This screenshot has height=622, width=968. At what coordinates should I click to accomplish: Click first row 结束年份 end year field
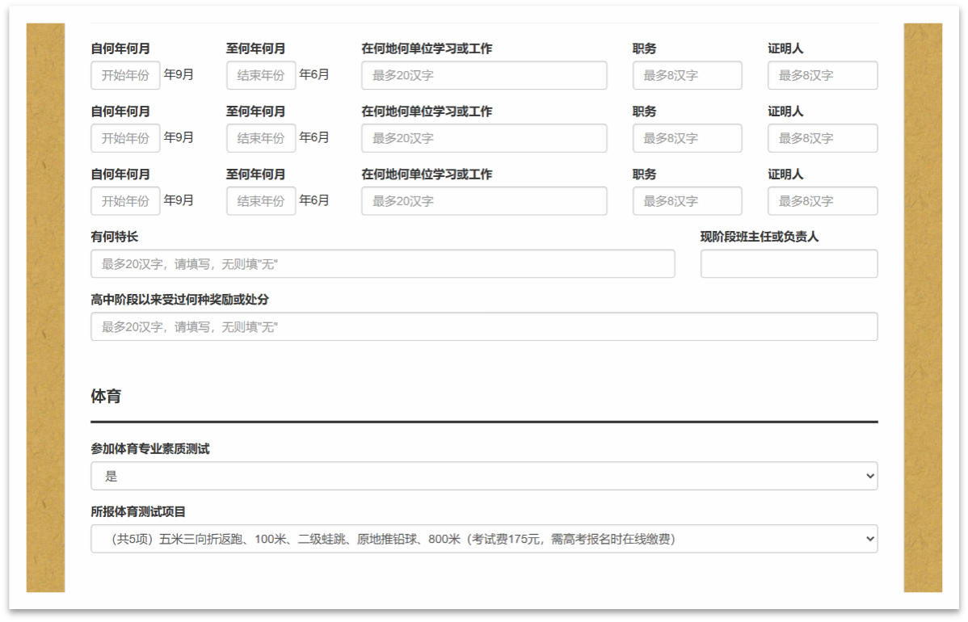[x=261, y=75]
